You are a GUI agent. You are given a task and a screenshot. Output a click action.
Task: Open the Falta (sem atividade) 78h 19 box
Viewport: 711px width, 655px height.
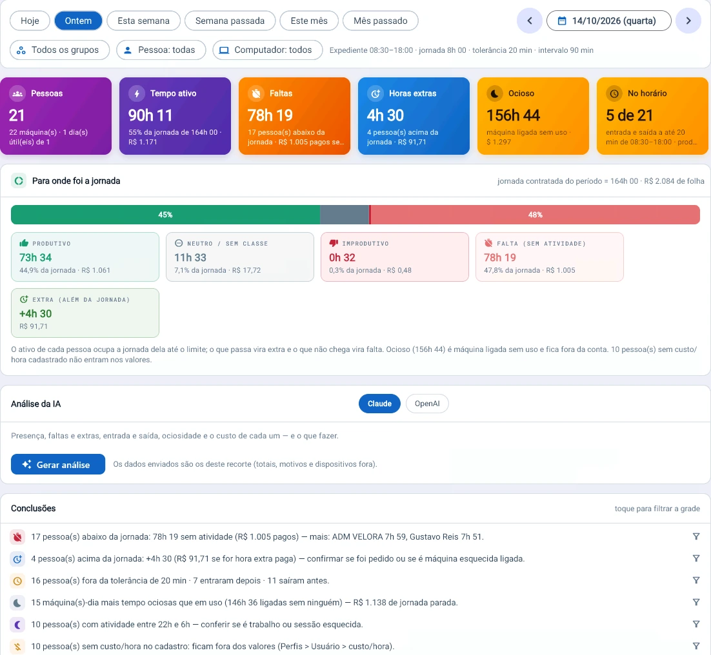pyautogui.click(x=550, y=257)
